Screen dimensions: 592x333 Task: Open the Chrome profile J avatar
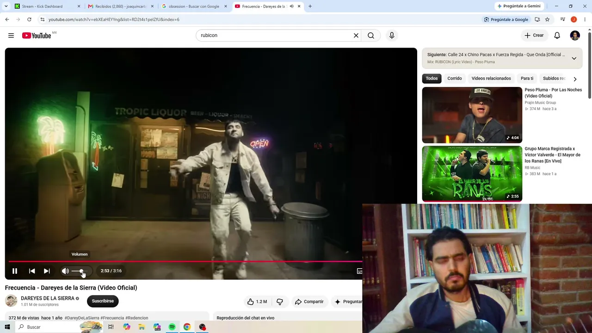click(x=573, y=19)
